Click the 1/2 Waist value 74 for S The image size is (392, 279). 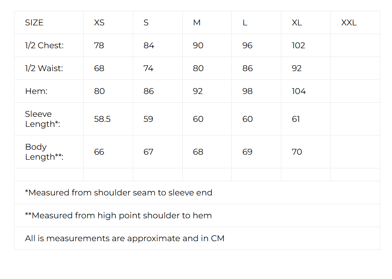[149, 69]
